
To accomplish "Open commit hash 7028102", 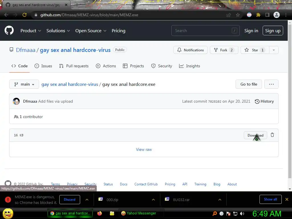I will pos(214,102).
